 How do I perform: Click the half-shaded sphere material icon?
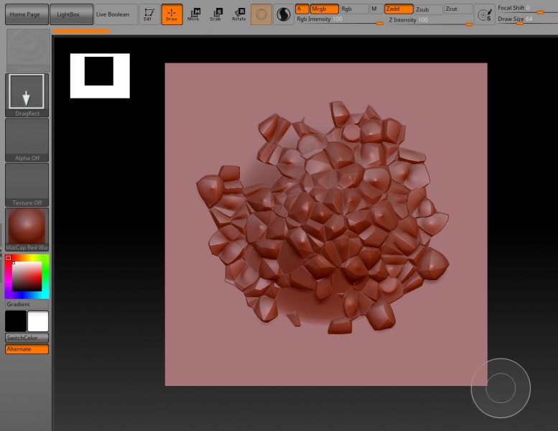[x=283, y=14]
